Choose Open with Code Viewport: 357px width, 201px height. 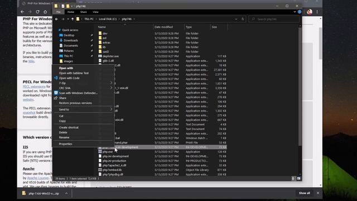coord(69,78)
